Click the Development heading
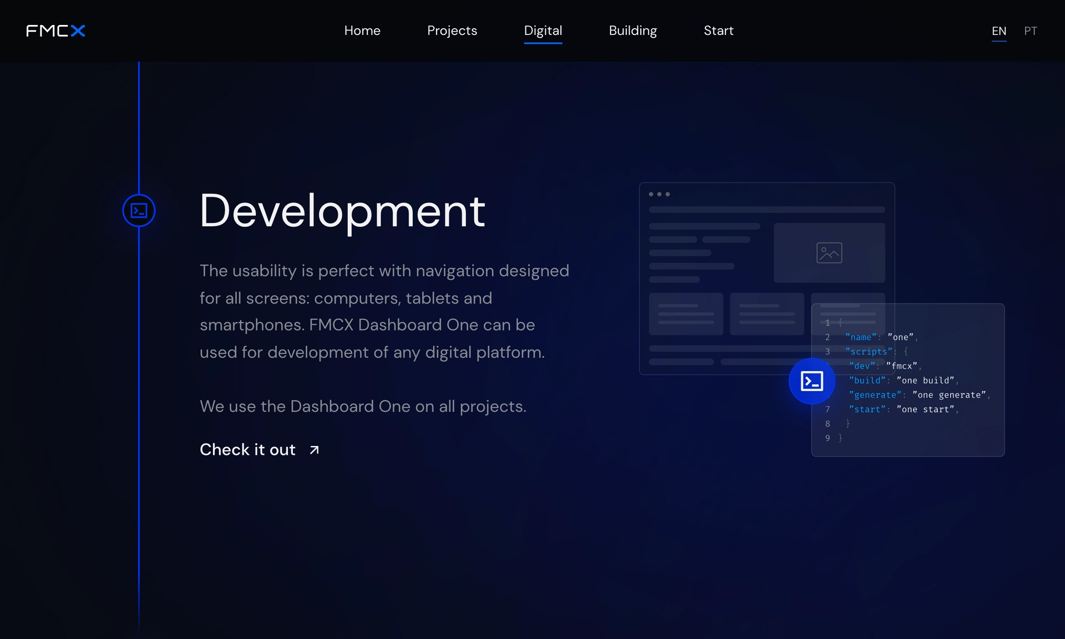 [342, 211]
